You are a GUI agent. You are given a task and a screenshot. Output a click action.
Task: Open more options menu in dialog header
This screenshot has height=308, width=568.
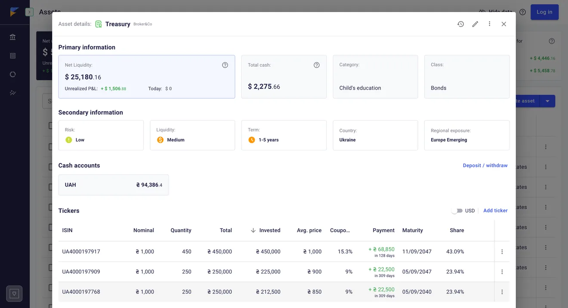[x=489, y=24]
